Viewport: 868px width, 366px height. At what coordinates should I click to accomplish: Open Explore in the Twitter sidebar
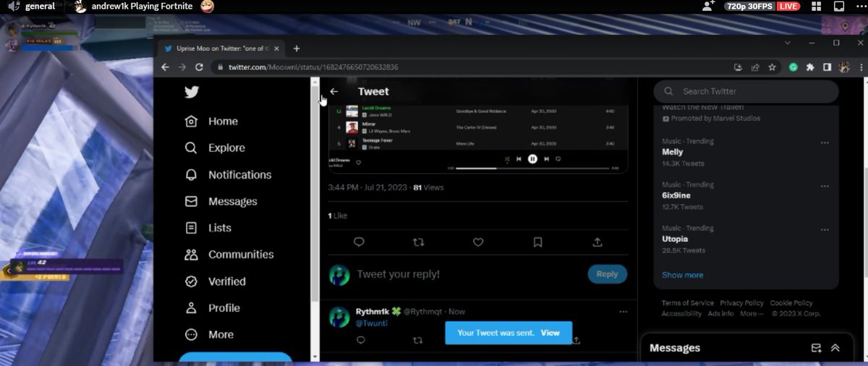pyautogui.click(x=215, y=148)
